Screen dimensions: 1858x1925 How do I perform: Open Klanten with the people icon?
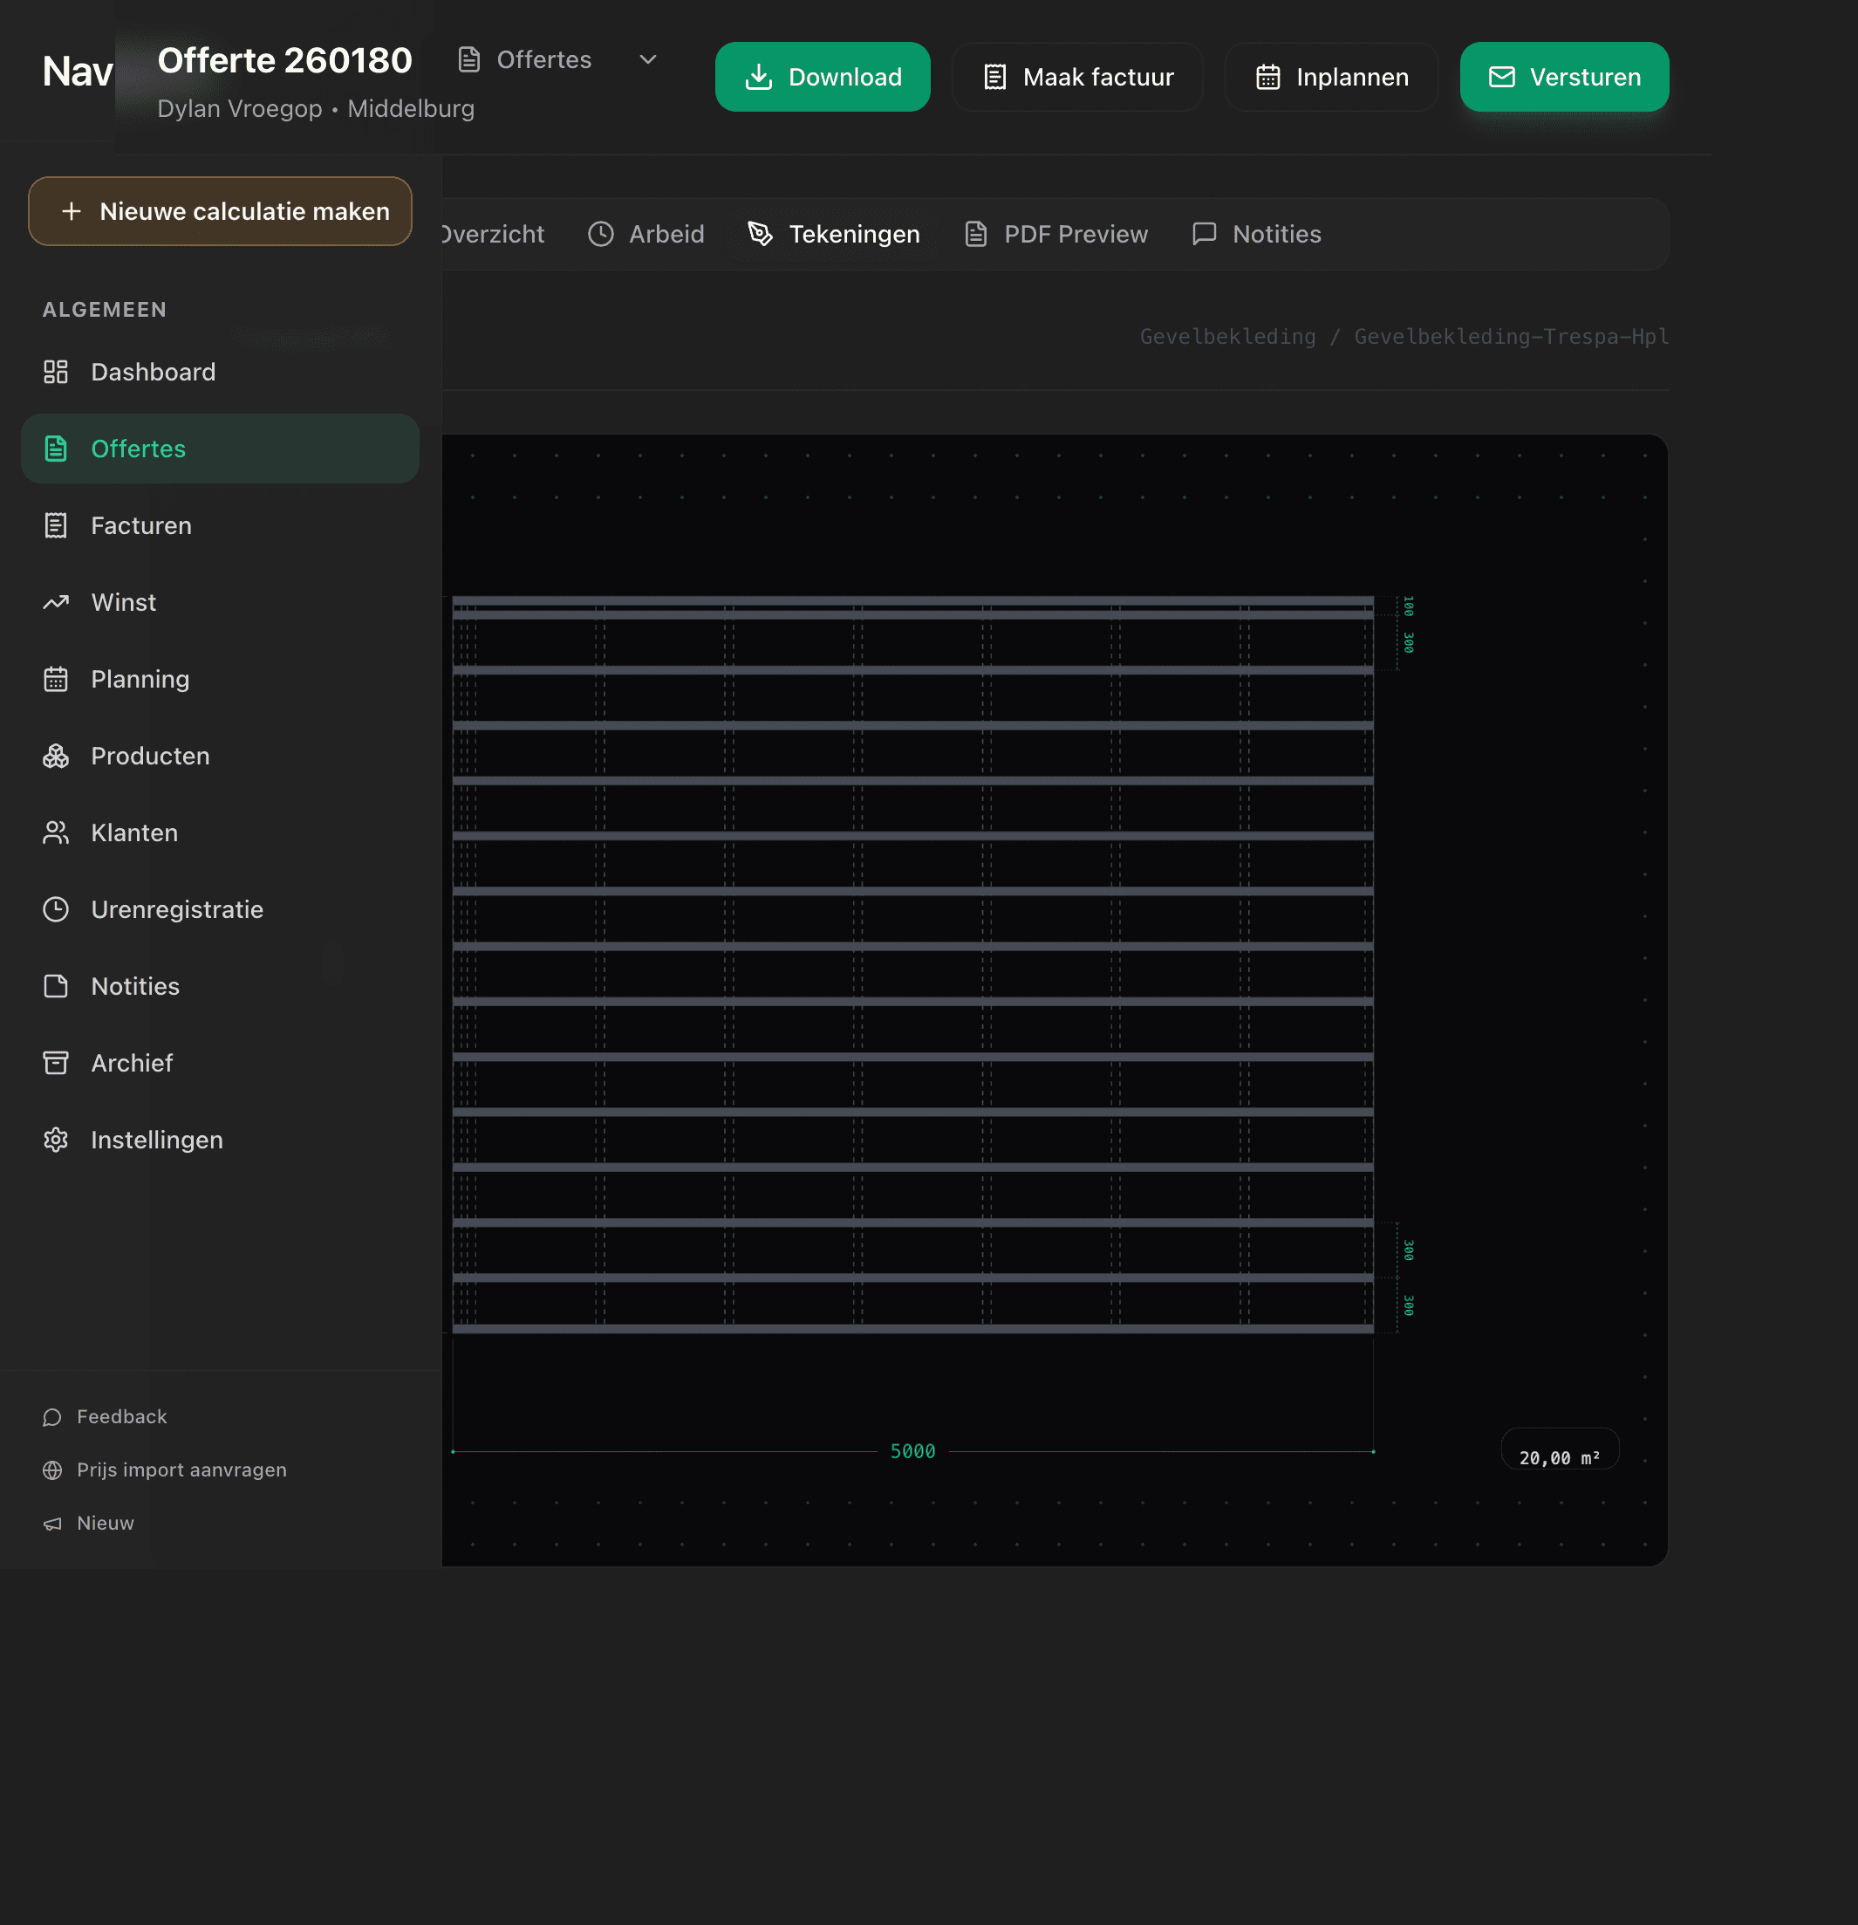point(56,832)
